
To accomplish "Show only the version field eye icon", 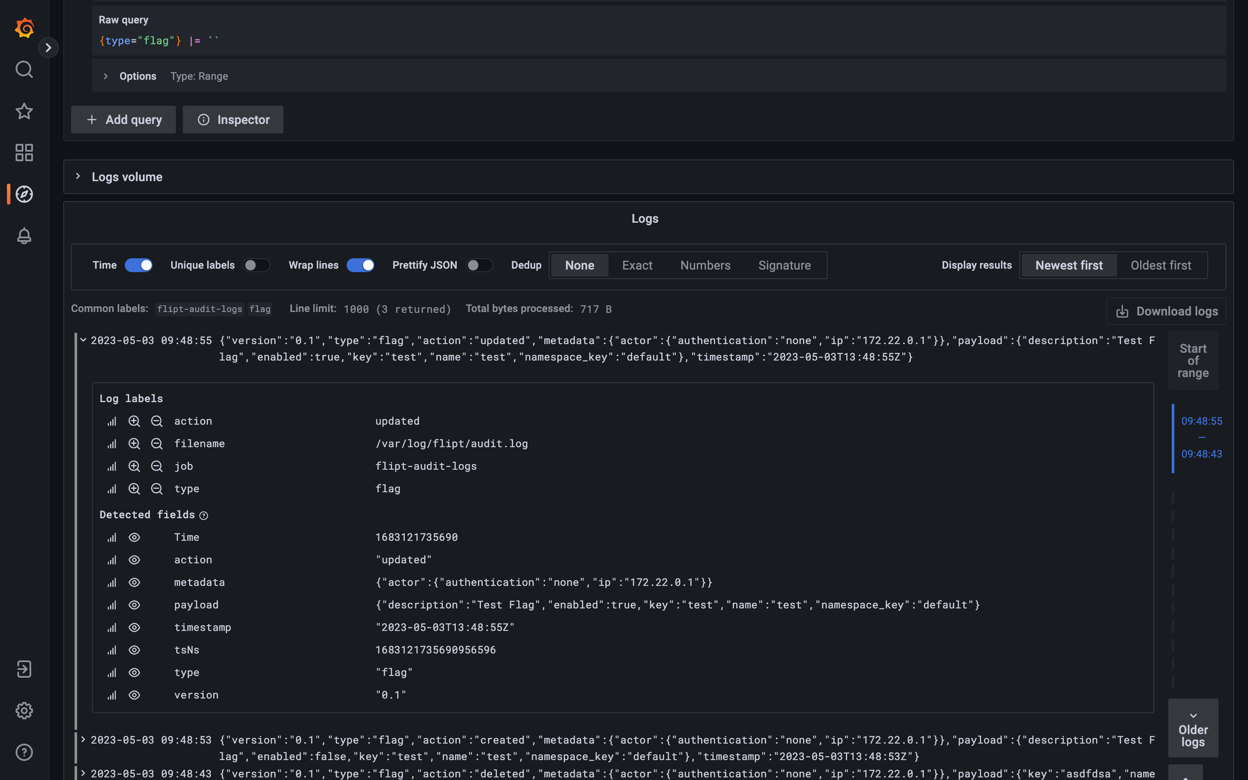I will click(x=134, y=695).
